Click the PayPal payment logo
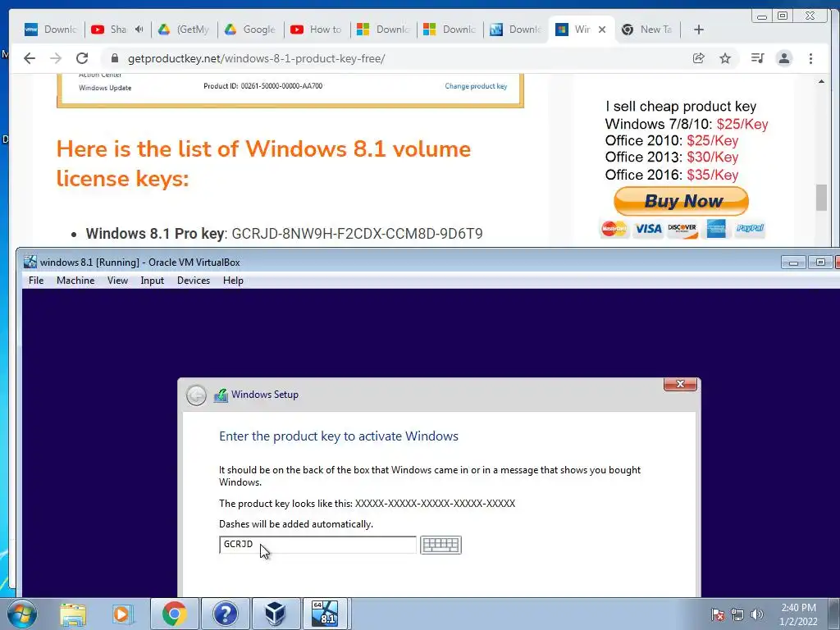The image size is (840, 630). [750, 228]
